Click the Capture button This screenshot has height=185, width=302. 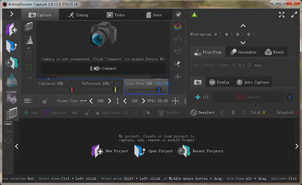click(249, 97)
